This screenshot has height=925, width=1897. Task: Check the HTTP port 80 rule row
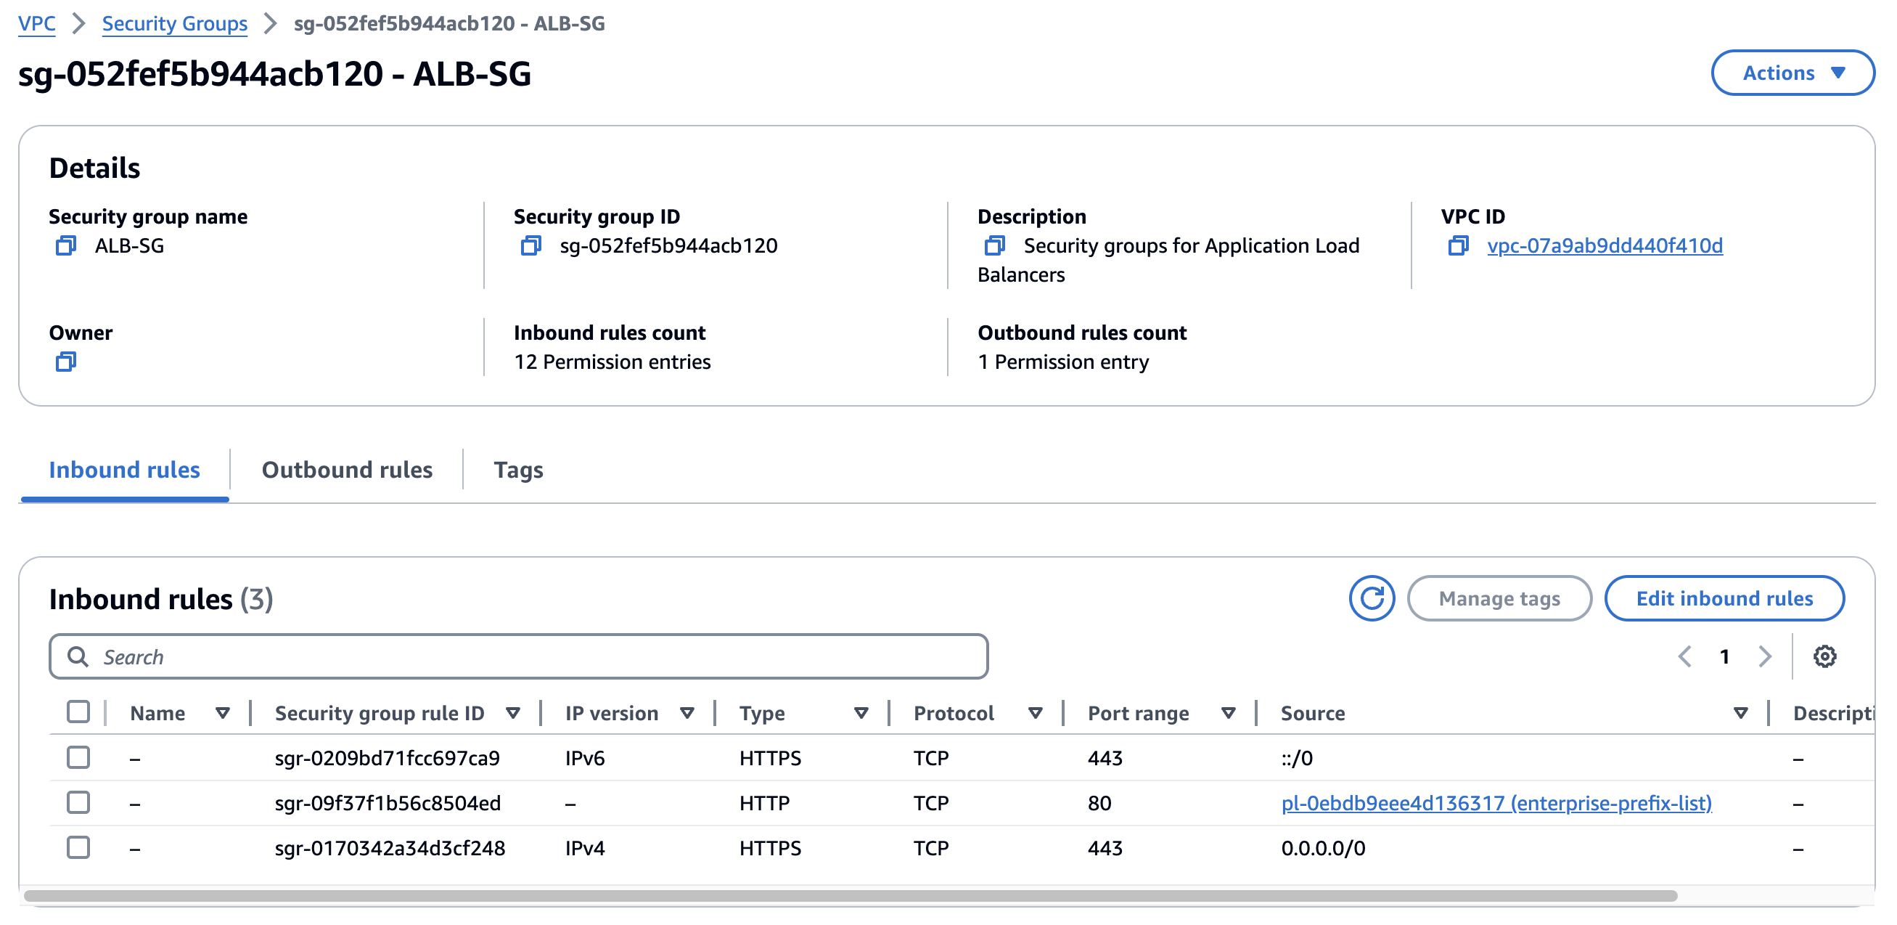point(78,802)
